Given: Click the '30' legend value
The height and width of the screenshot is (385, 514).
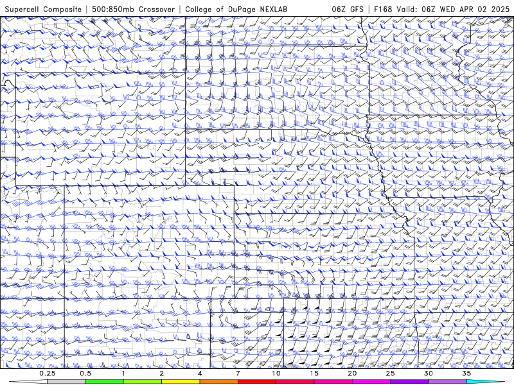Looking at the screenshot, I should pyautogui.click(x=428, y=373).
